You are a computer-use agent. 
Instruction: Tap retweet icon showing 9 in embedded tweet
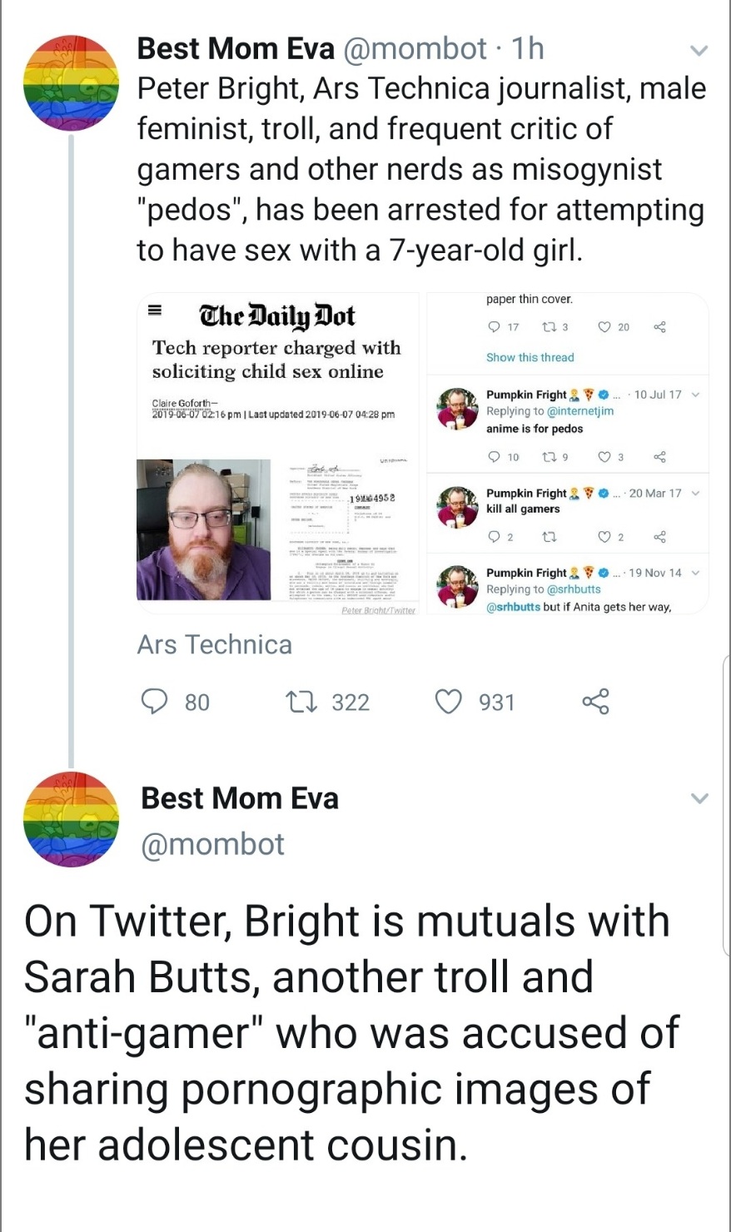[x=549, y=456]
